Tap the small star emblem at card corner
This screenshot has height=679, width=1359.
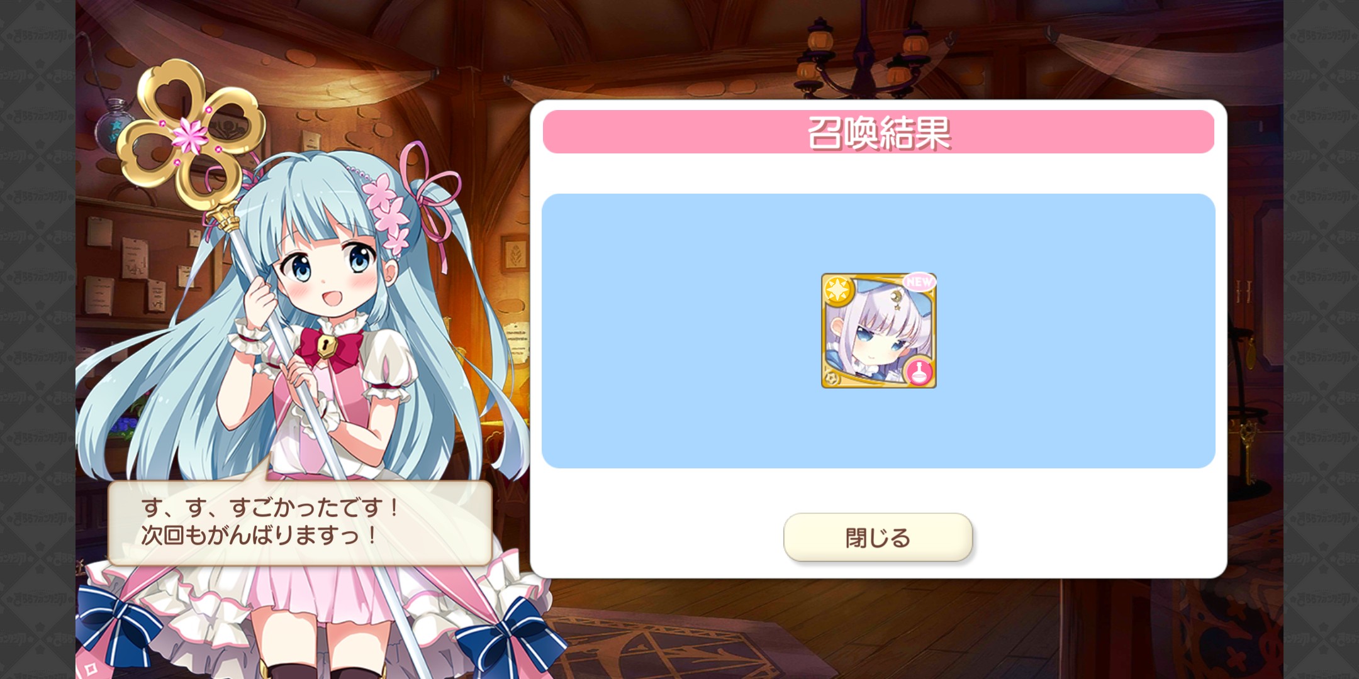click(831, 378)
